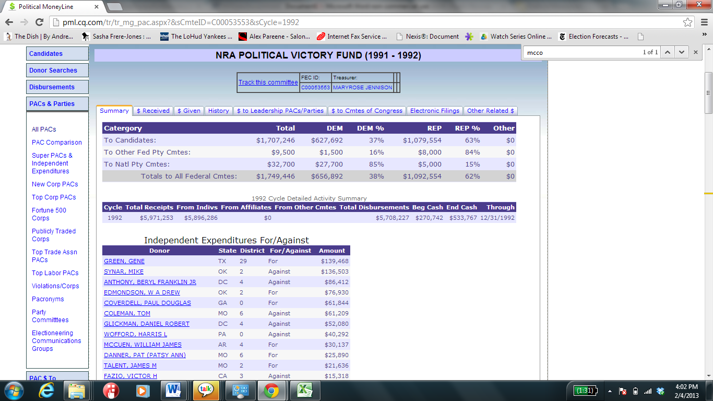Open Top Corp PACs link

pyautogui.click(x=54, y=197)
